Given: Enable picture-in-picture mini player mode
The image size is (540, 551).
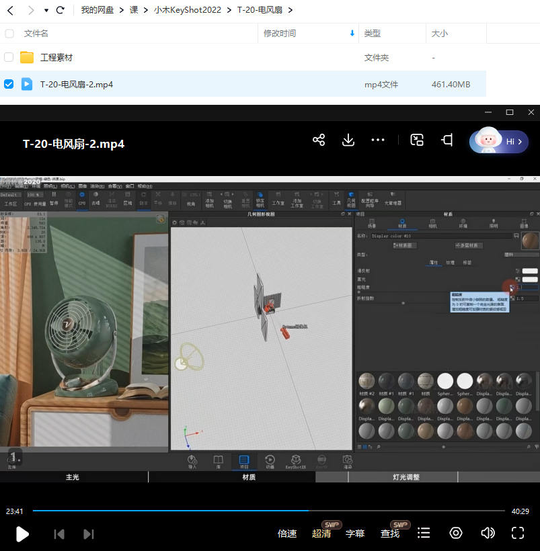Looking at the screenshot, I should coord(418,140).
